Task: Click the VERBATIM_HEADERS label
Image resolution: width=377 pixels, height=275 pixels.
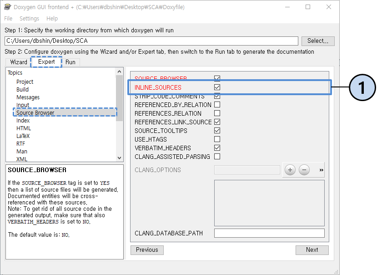Action: (163, 148)
